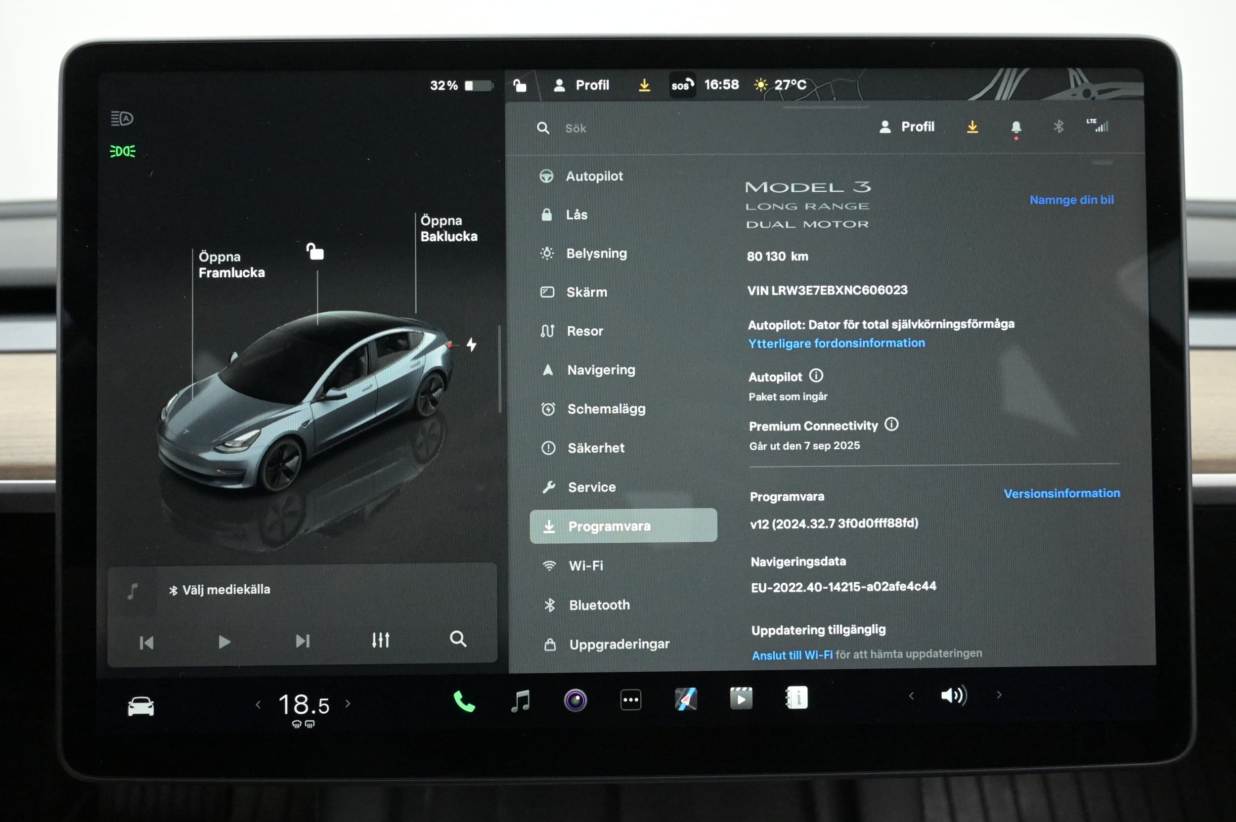Tap Öppna Framlucka to open frunk
The width and height of the screenshot is (1236, 822).
coord(231,265)
